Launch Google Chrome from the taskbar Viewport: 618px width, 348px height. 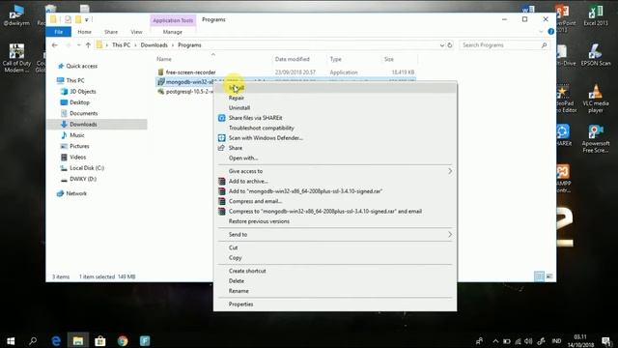[x=123, y=341]
